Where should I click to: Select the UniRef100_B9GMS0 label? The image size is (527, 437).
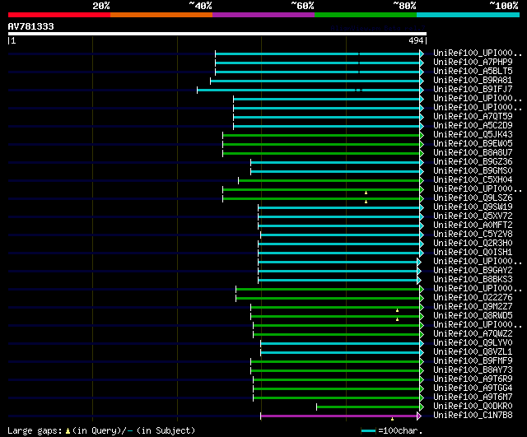pos(473,171)
